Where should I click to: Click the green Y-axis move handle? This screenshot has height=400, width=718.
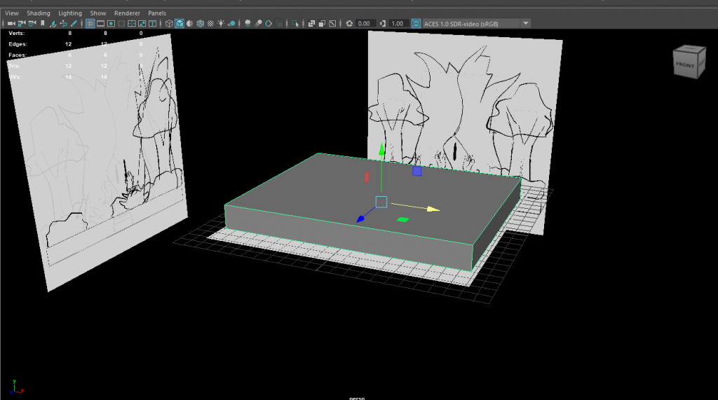click(381, 149)
